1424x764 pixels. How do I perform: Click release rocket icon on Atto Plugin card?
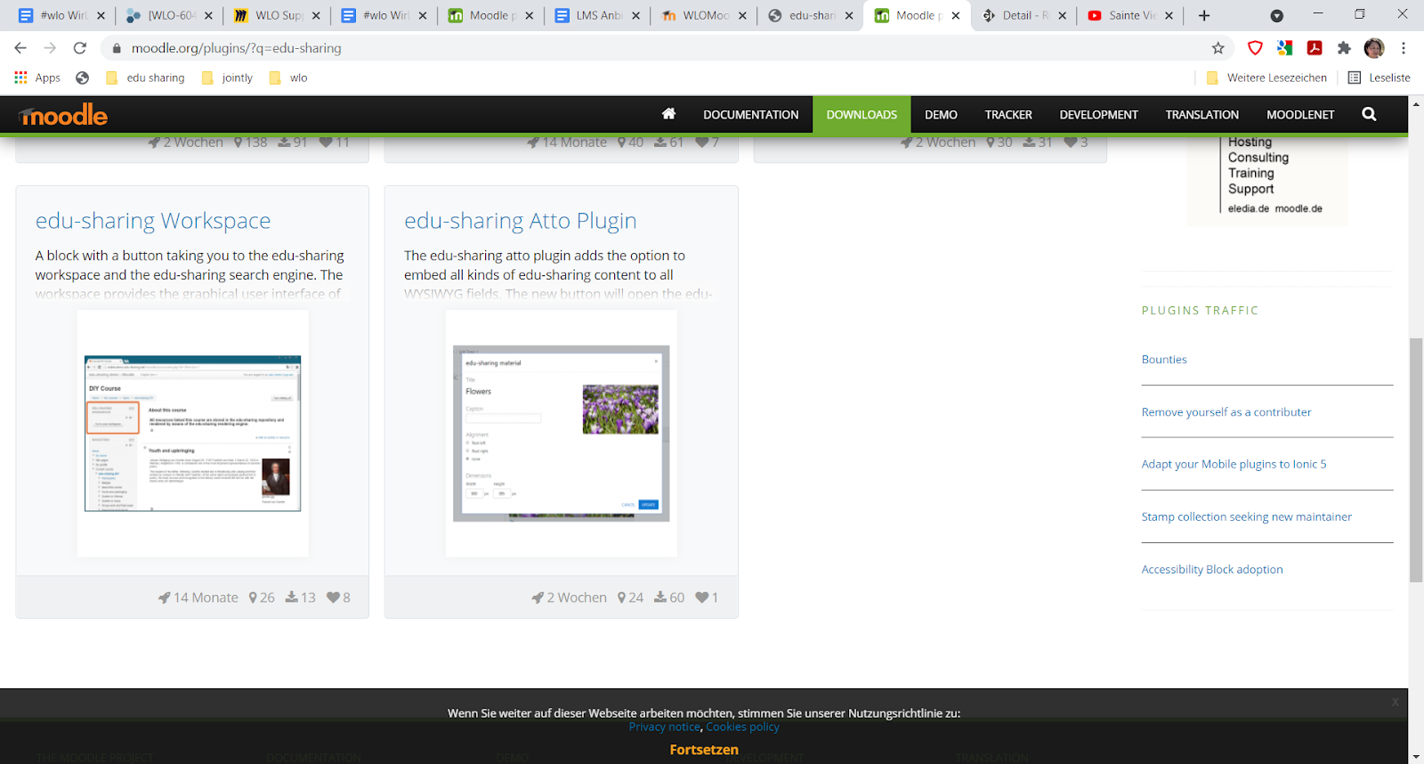[x=538, y=597]
